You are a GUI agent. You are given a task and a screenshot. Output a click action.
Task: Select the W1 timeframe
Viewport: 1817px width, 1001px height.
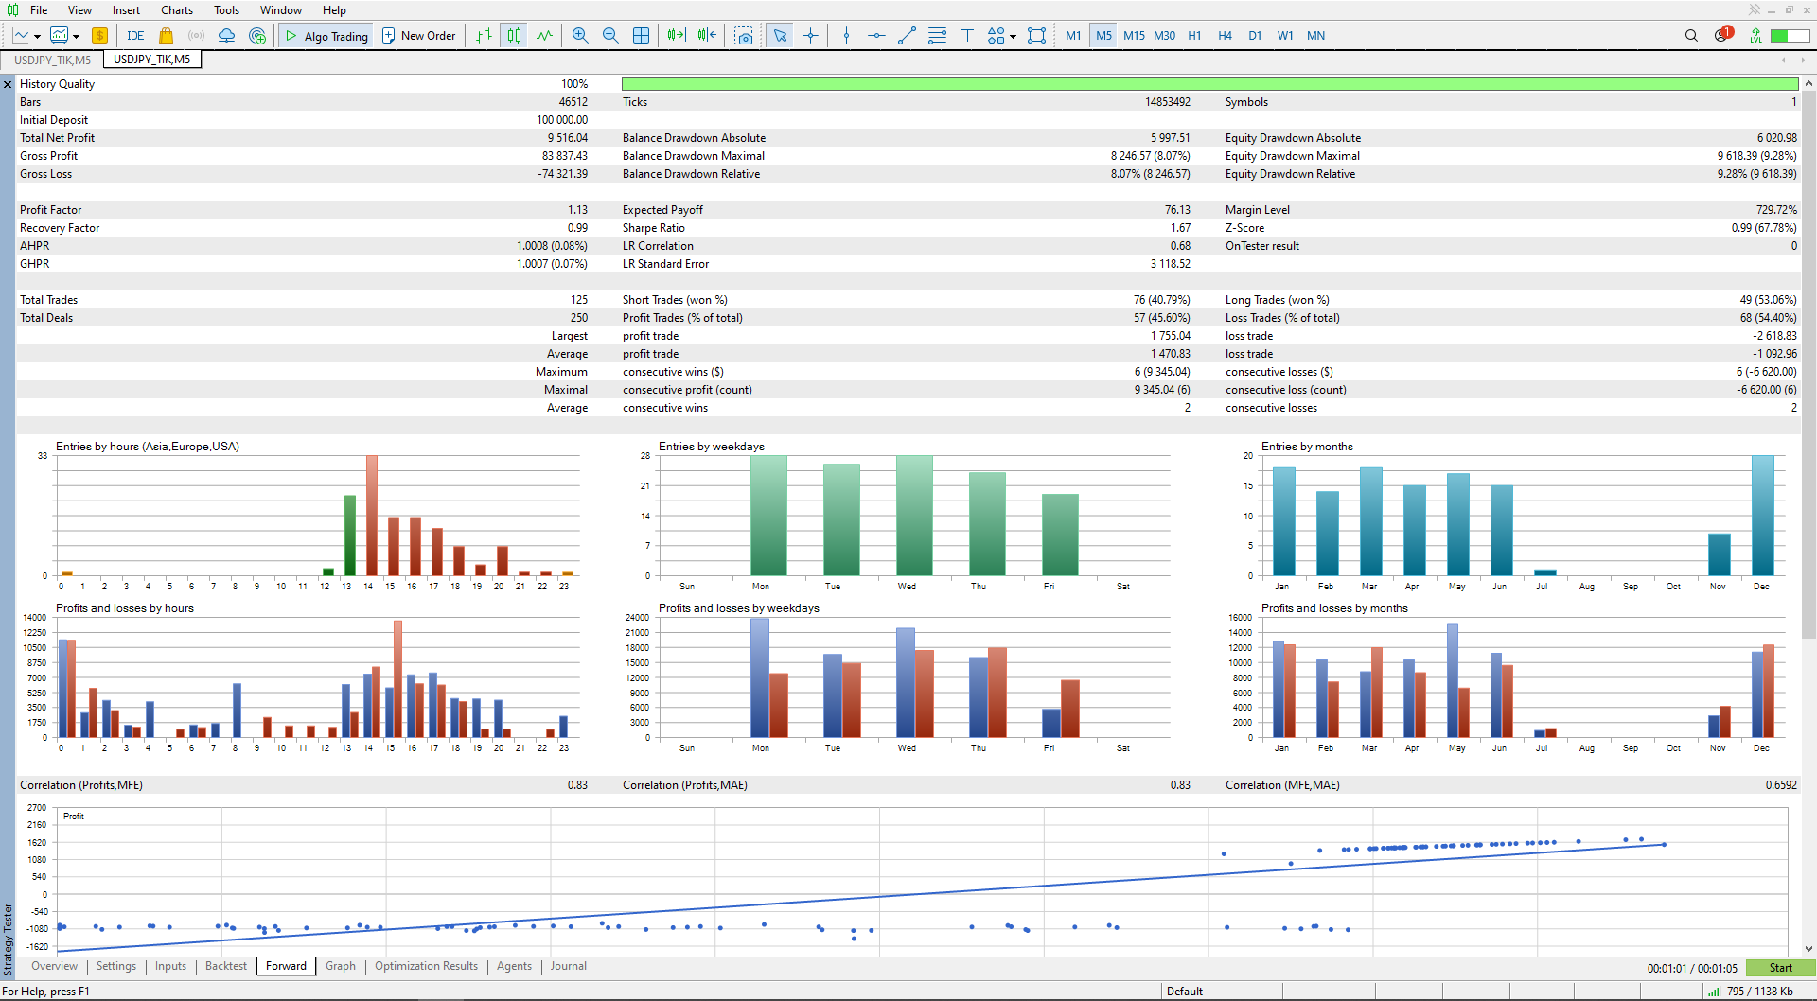coord(1285,36)
